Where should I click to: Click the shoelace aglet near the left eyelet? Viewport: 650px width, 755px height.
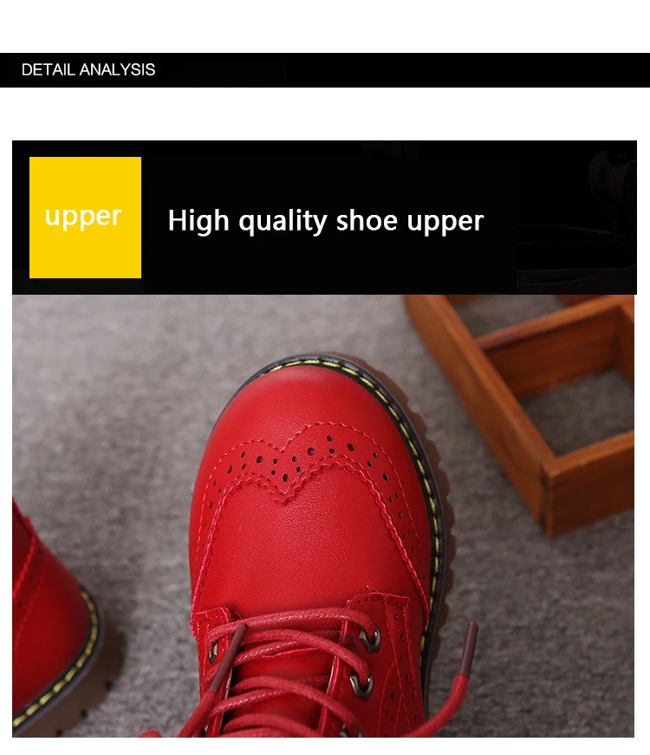click(x=228, y=656)
